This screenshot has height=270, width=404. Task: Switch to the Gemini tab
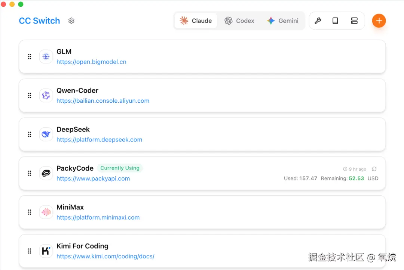tap(283, 21)
